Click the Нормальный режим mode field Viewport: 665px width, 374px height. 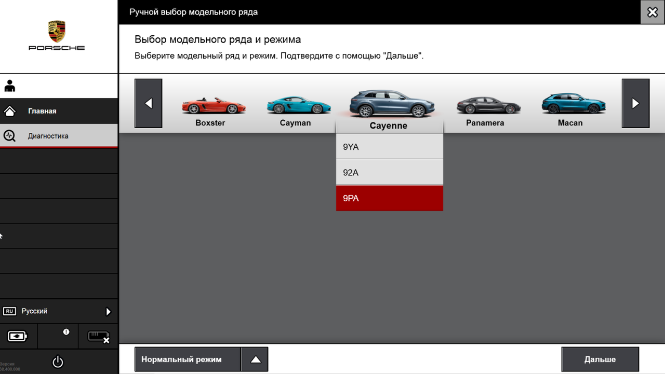point(188,359)
